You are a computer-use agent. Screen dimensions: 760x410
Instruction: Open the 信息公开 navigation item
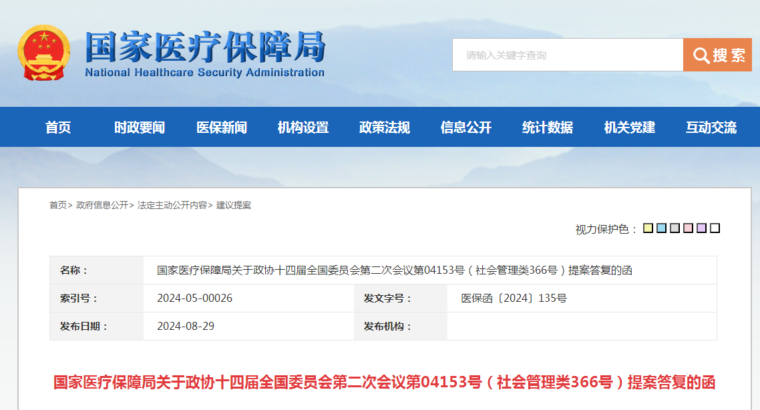tap(465, 128)
